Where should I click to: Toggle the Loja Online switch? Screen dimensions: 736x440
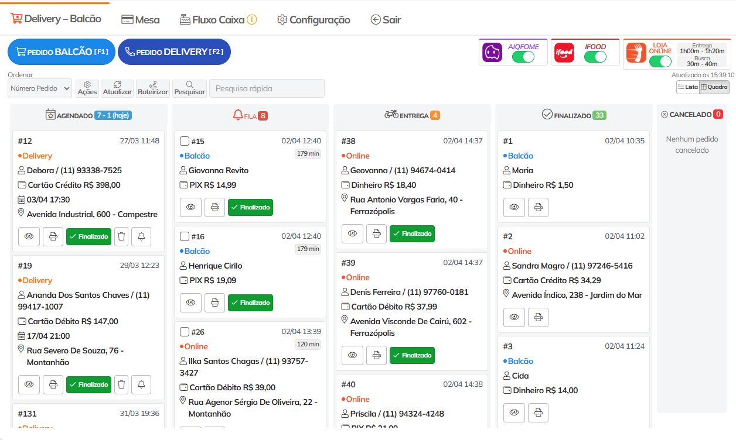click(x=660, y=61)
